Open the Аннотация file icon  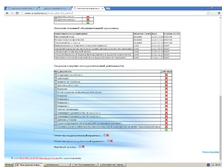(56, 78)
